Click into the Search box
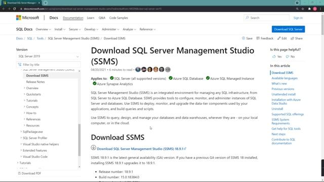 [267, 18]
